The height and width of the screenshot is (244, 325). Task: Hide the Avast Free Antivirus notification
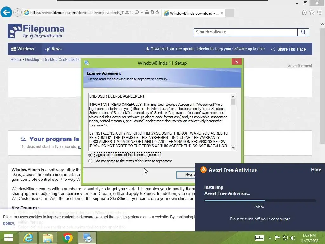(x=316, y=170)
